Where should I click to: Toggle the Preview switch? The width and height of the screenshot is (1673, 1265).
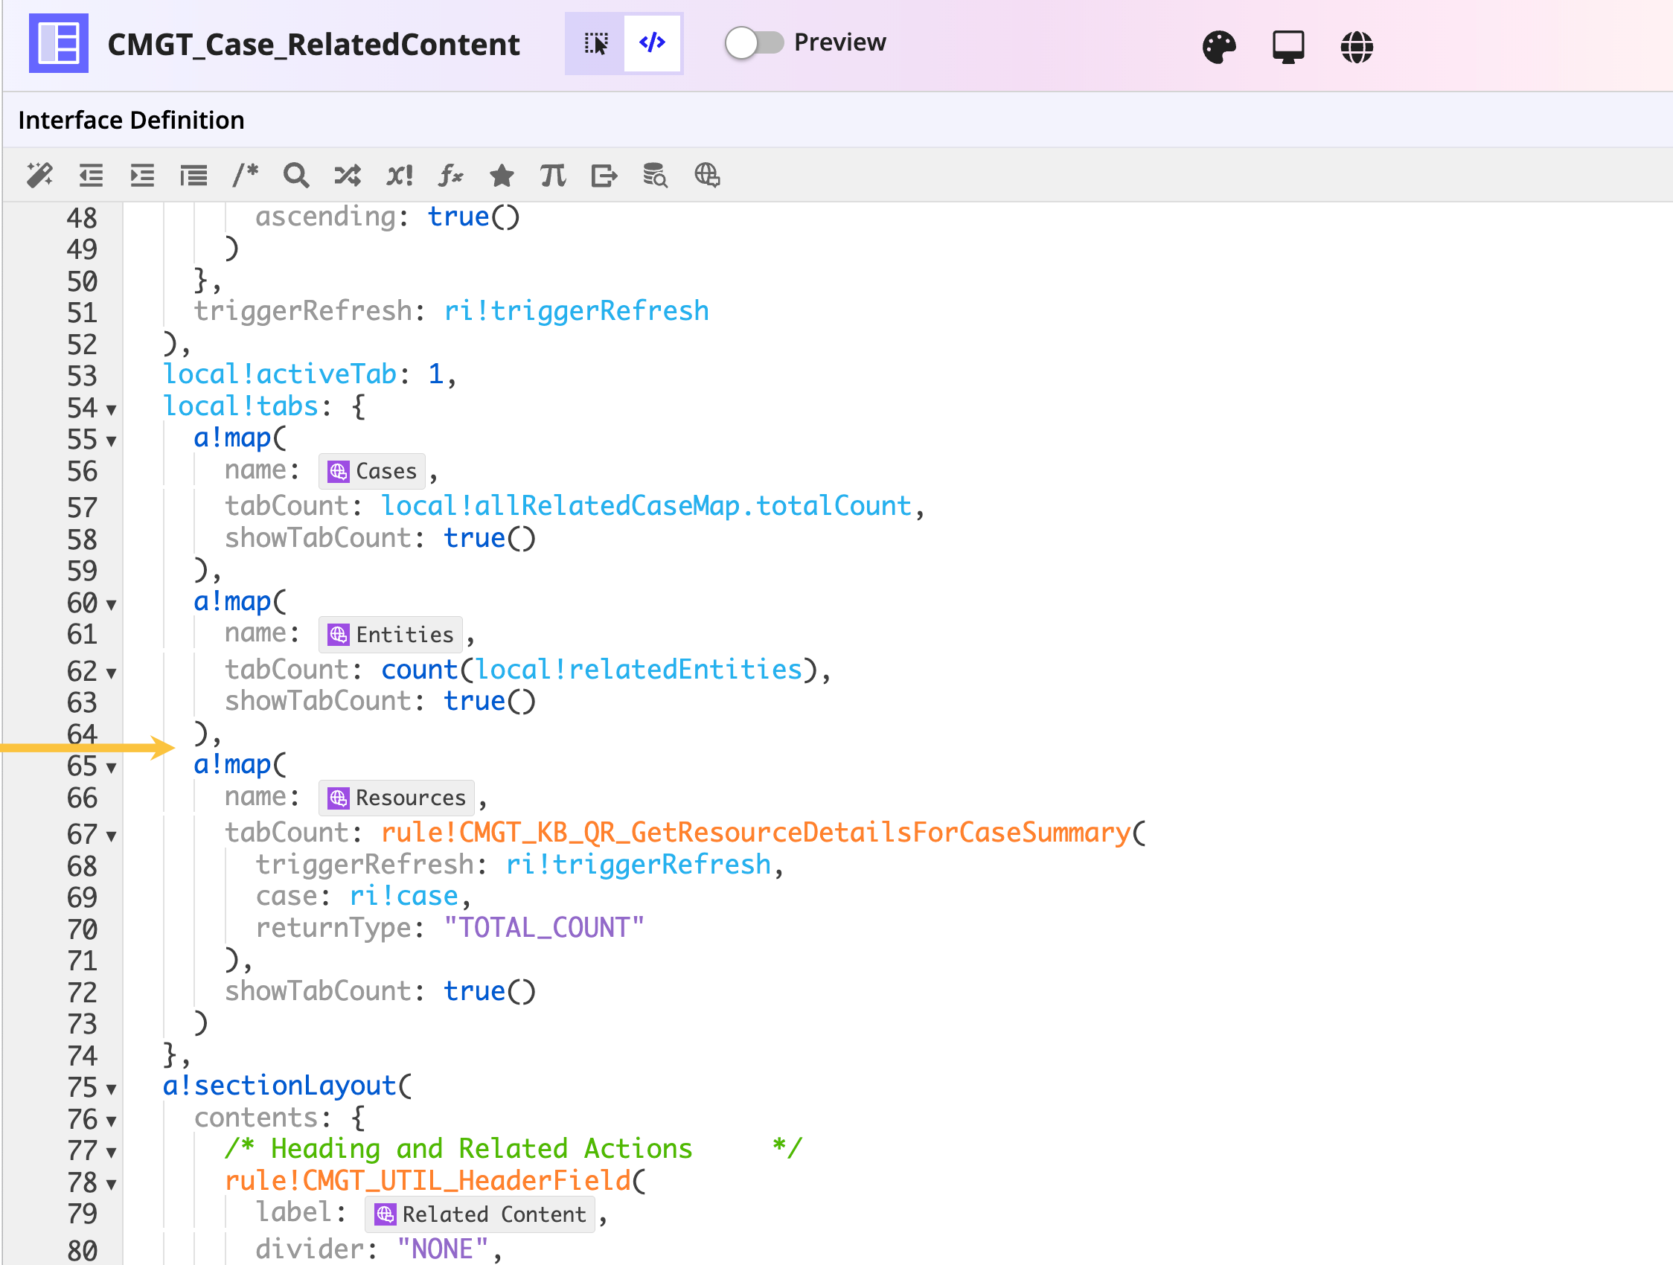pyautogui.click(x=753, y=42)
